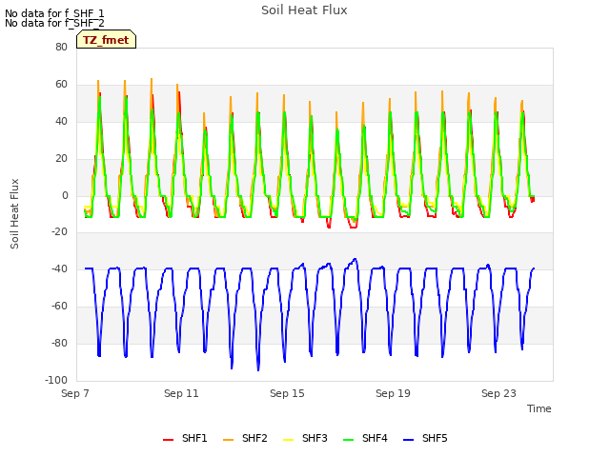The height and width of the screenshot is (457, 610).
Task: Click the Time axis title
Action: tap(539, 408)
